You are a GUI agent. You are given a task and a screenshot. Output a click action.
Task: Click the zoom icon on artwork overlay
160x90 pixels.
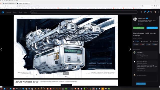[x=64, y=73]
